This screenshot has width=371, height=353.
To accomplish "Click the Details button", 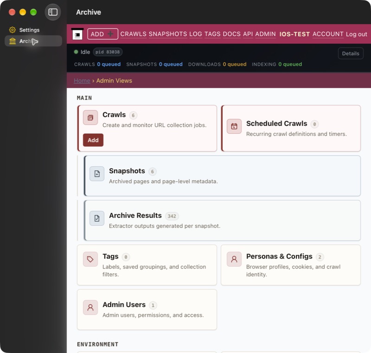I will 351,53.
